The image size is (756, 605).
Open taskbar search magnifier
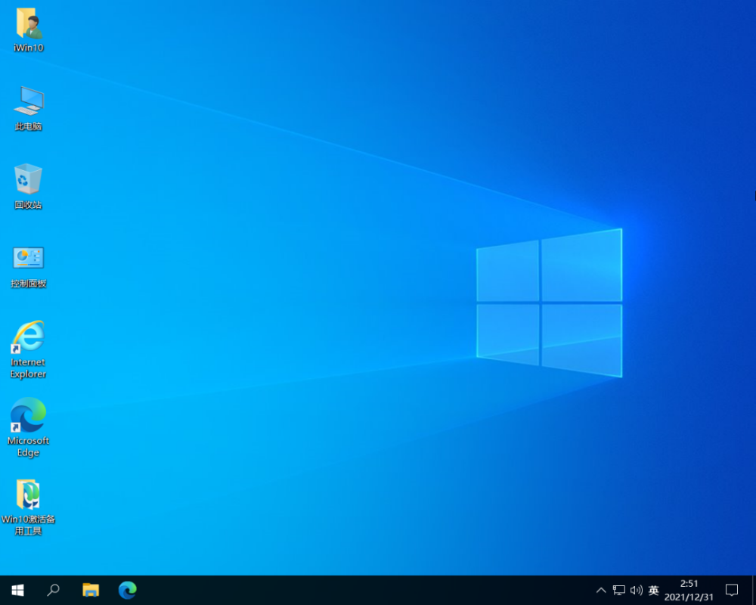(x=54, y=590)
